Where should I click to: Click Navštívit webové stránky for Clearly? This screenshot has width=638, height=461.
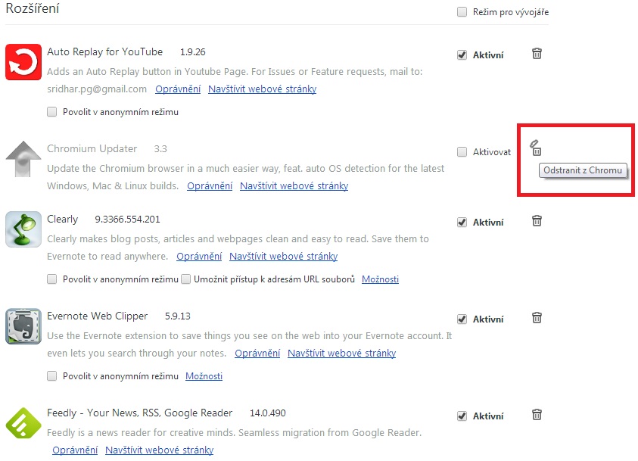(283, 257)
